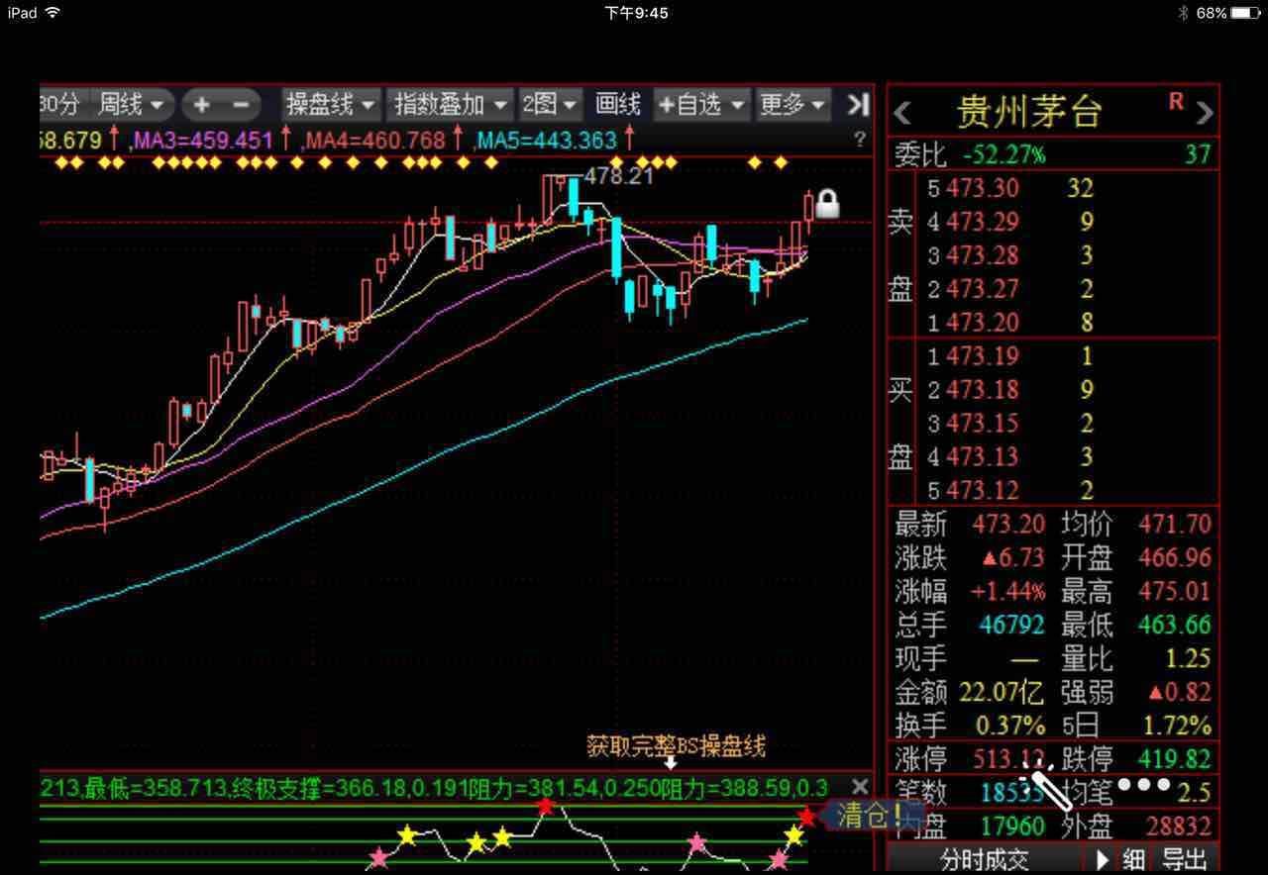Viewport: 1268px width, 875px height.
Task: Select sell level 1 price 473.20
Action: 982,323
